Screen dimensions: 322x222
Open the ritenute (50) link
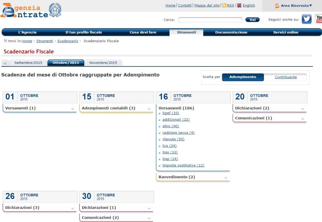tap(173, 139)
